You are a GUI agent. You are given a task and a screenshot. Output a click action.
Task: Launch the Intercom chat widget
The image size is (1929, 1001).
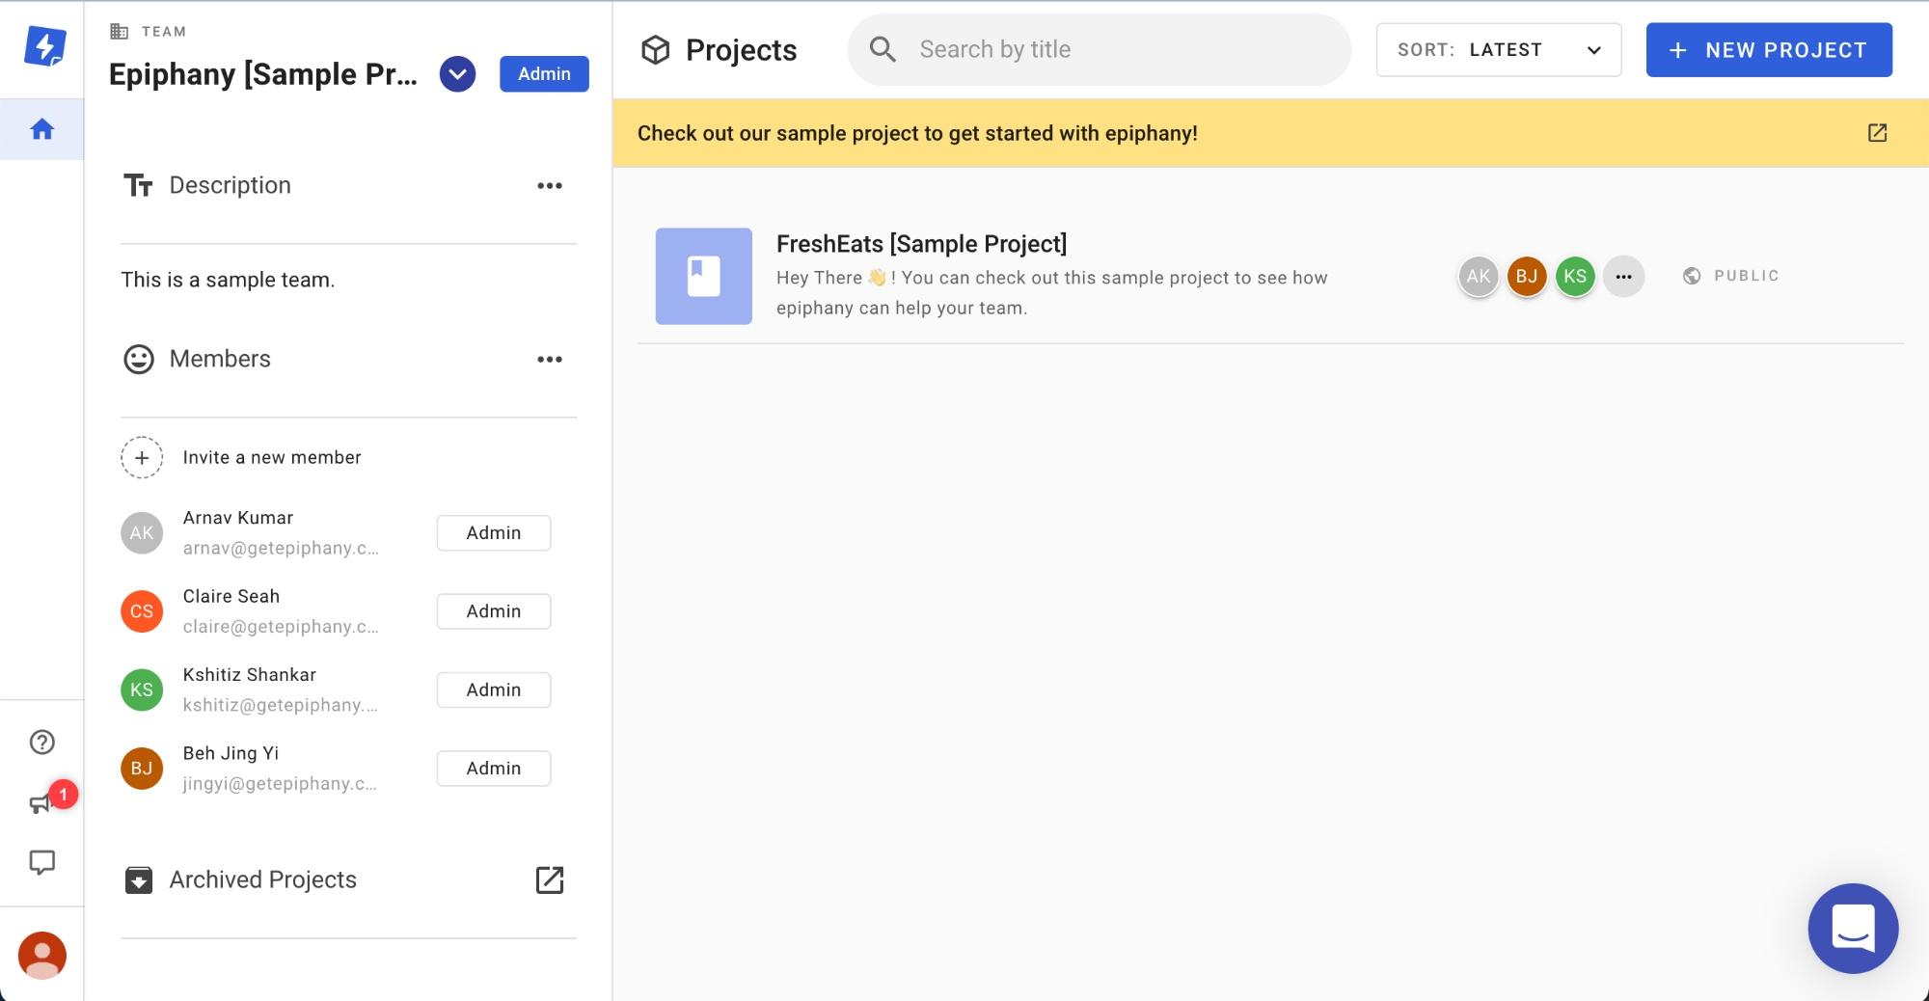1853,928
